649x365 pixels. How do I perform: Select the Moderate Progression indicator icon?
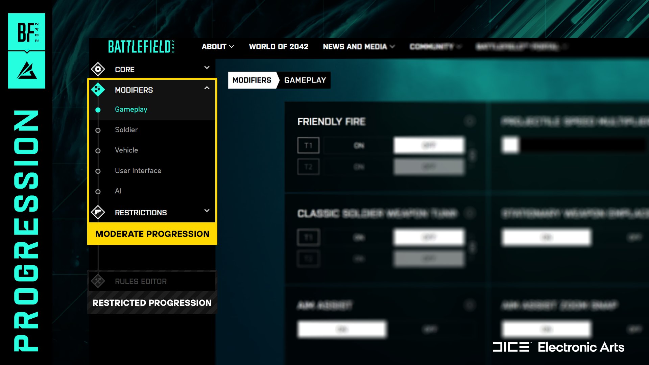pos(152,234)
